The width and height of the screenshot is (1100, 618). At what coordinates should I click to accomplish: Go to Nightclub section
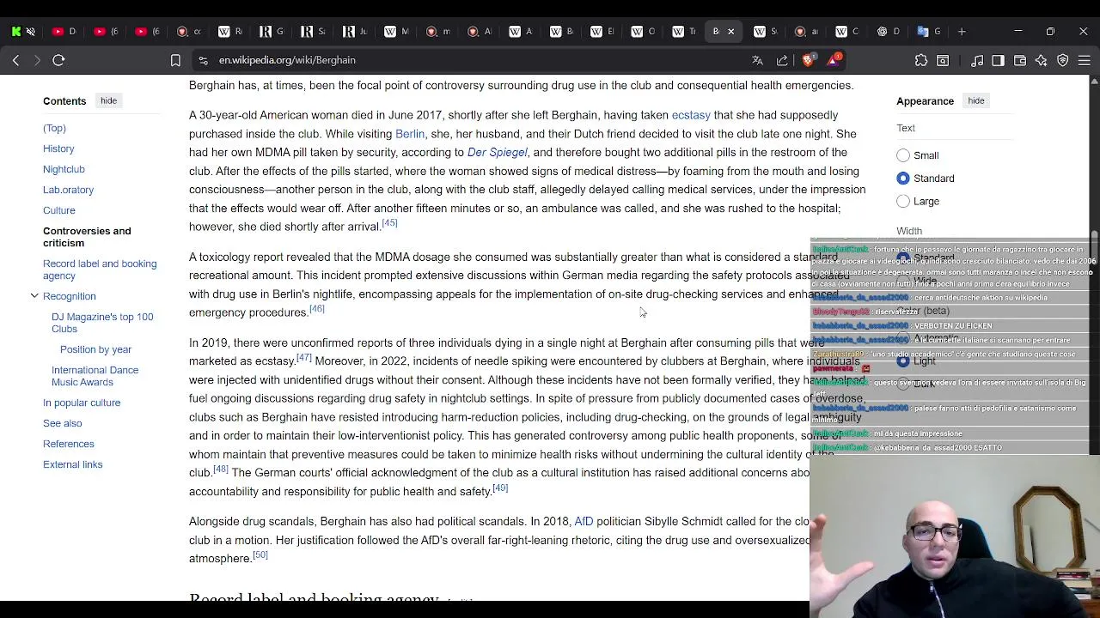click(64, 169)
